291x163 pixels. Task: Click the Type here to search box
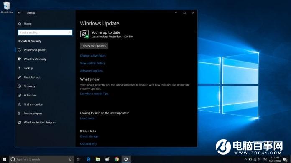coord(41,159)
